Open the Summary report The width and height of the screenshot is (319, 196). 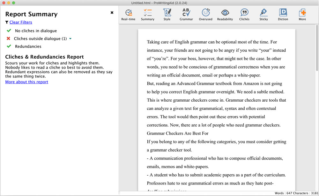[147, 15]
